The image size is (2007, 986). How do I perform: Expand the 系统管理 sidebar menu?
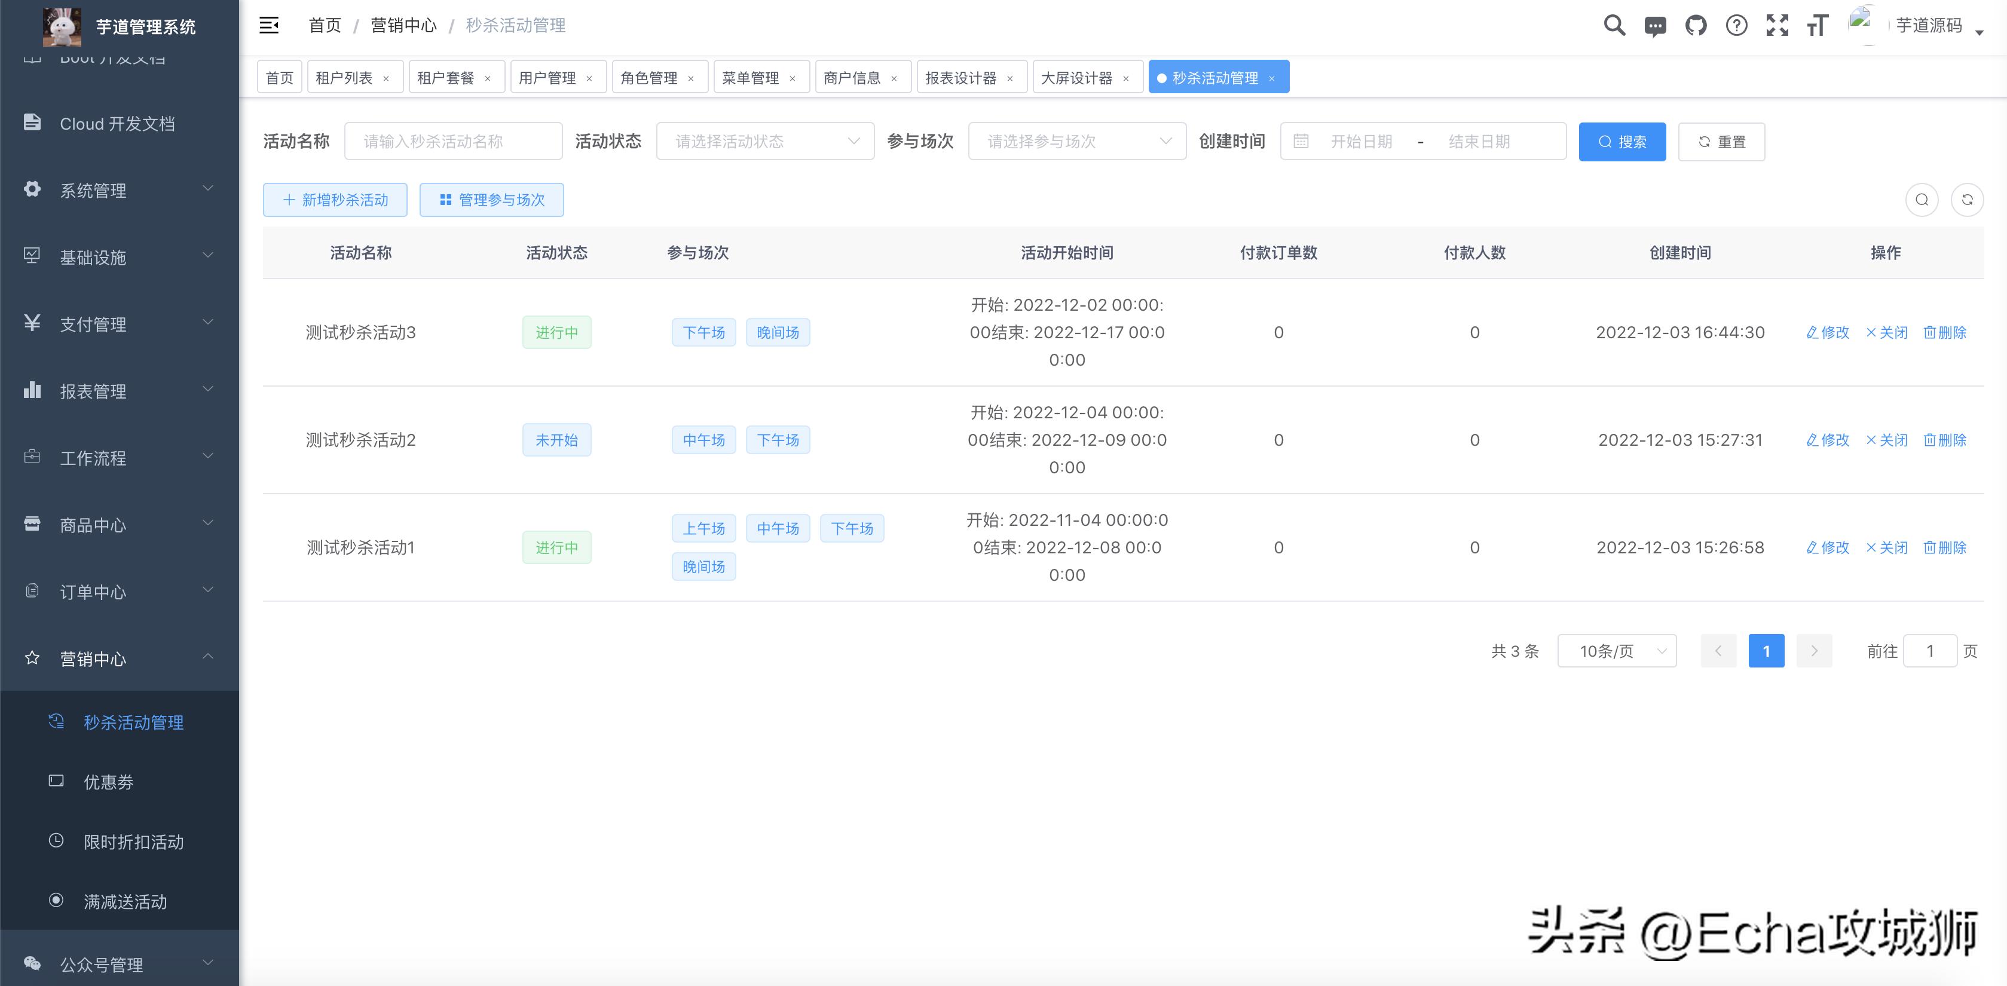coord(93,190)
